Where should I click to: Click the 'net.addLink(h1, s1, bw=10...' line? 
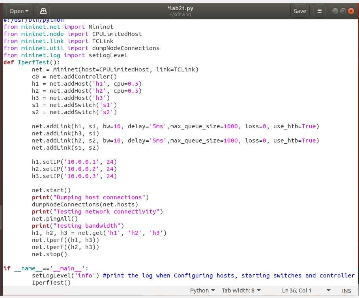click(176, 126)
